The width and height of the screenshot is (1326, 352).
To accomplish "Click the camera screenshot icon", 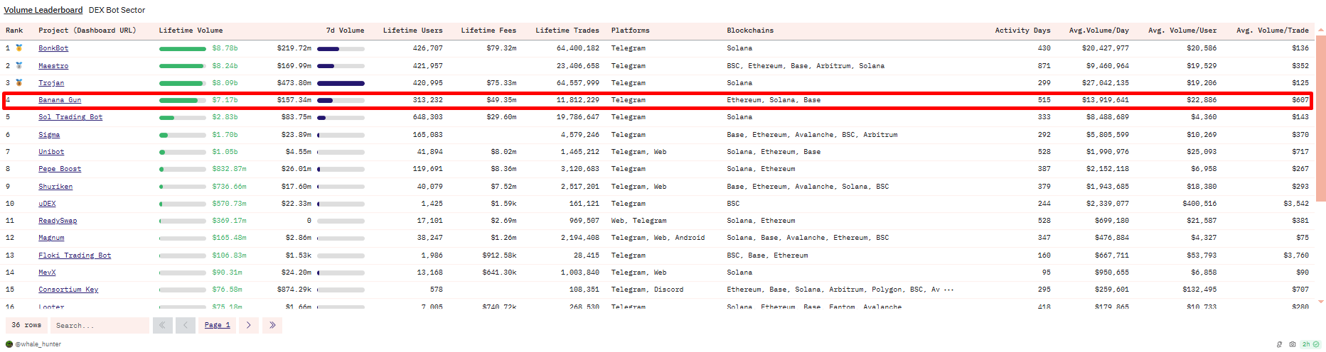I will [1293, 344].
